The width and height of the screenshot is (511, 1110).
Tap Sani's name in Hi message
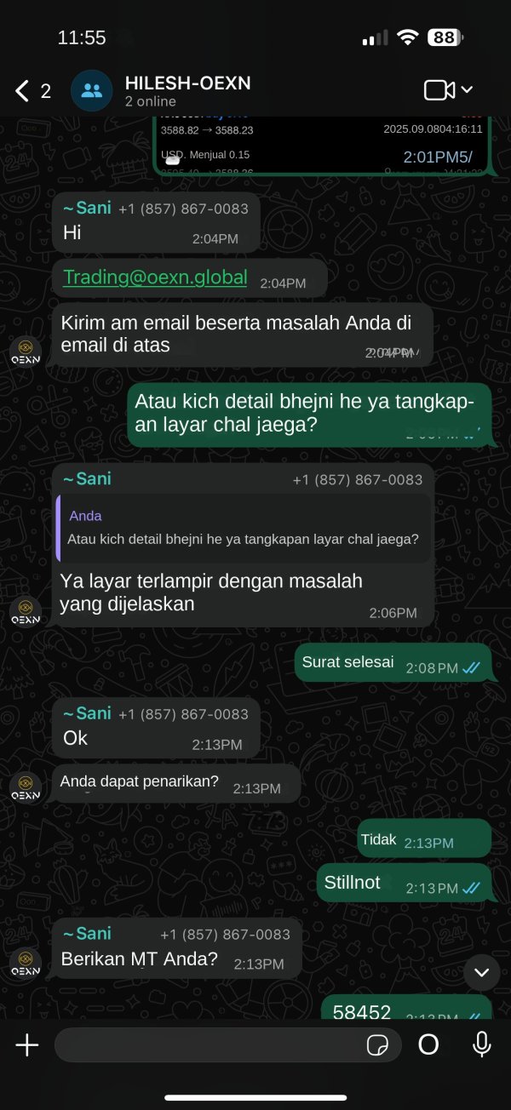tap(87, 208)
